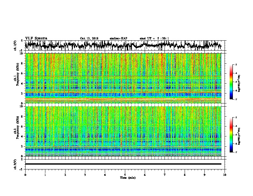The image size is (253, 196).
Task: Click time axis tick label "9"
Action: [x=204, y=175]
